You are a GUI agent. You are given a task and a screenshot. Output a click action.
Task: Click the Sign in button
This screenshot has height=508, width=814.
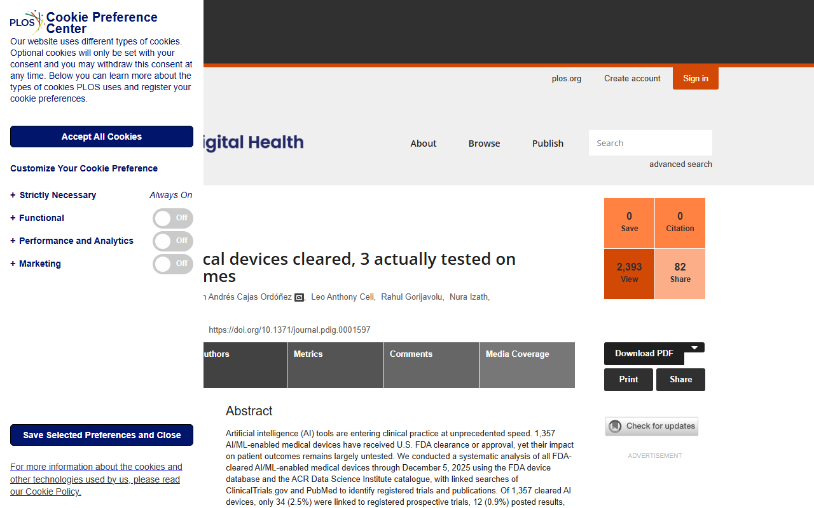click(696, 78)
